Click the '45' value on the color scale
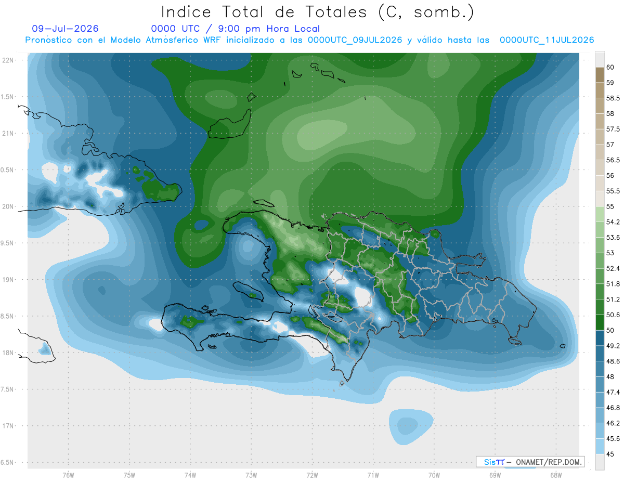This screenshot has height=482, width=624. tap(610, 454)
